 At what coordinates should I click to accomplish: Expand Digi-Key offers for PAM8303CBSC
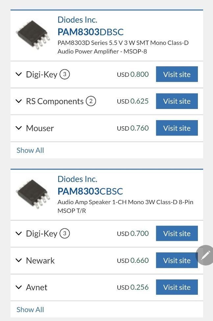point(19,233)
